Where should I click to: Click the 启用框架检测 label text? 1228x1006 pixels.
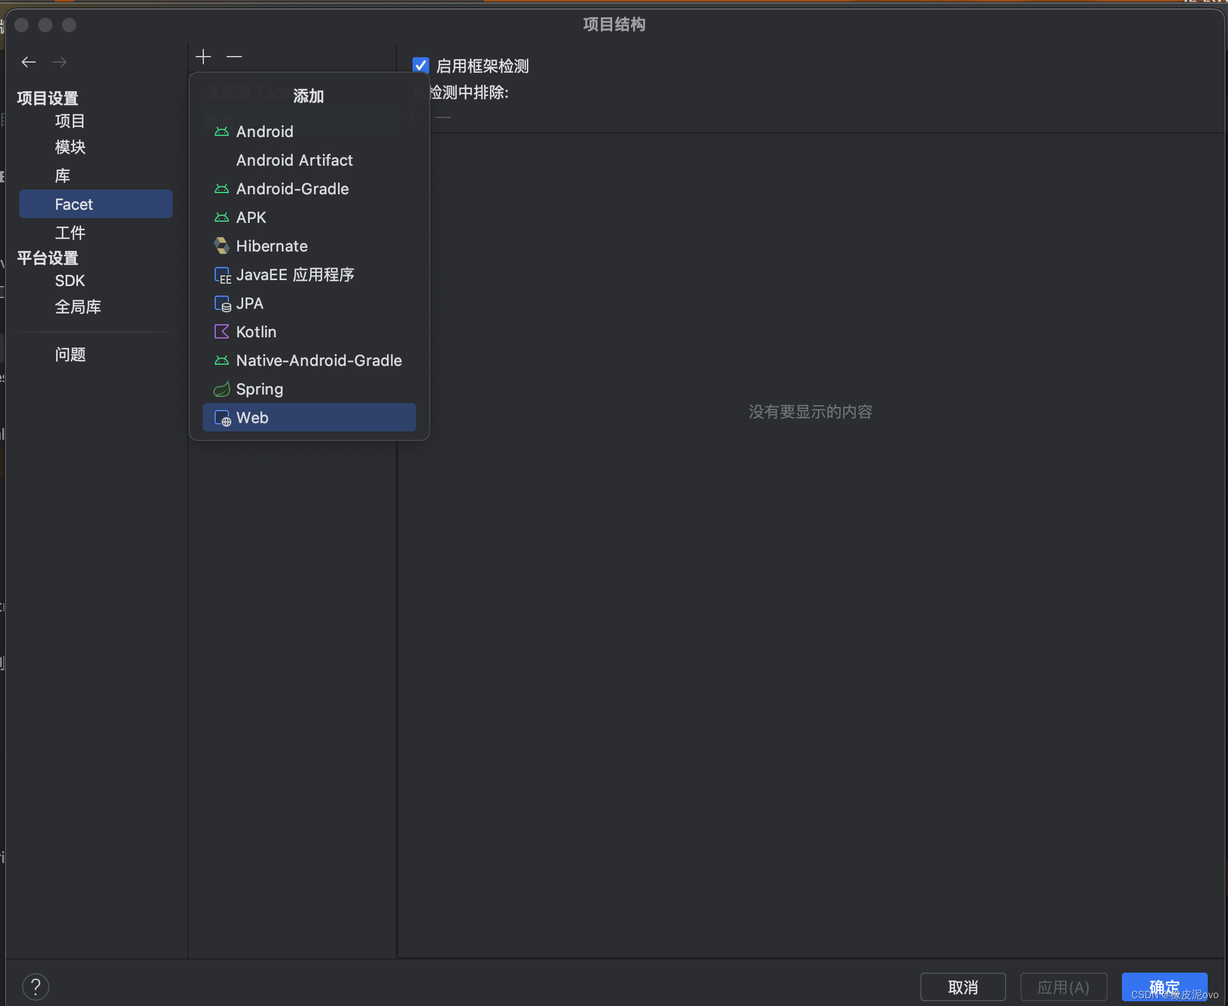click(482, 66)
